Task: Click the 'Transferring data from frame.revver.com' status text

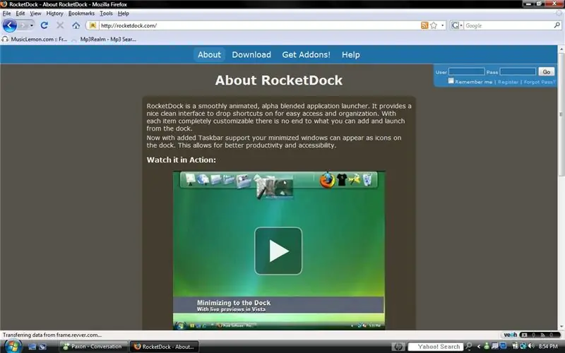Action: pos(52,335)
